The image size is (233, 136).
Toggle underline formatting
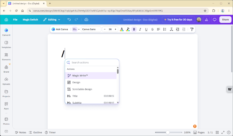tap(146, 29)
